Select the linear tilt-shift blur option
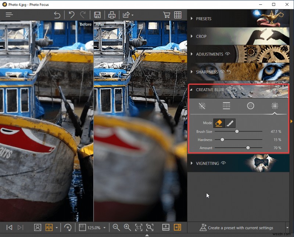The width and height of the screenshot is (294, 237). coord(226,106)
